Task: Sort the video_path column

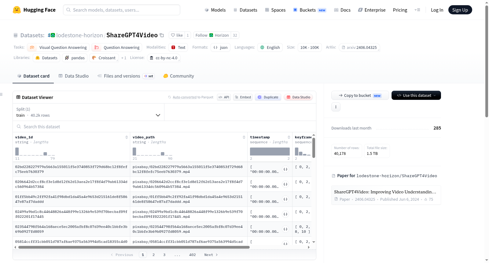Action: tap(244, 137)
